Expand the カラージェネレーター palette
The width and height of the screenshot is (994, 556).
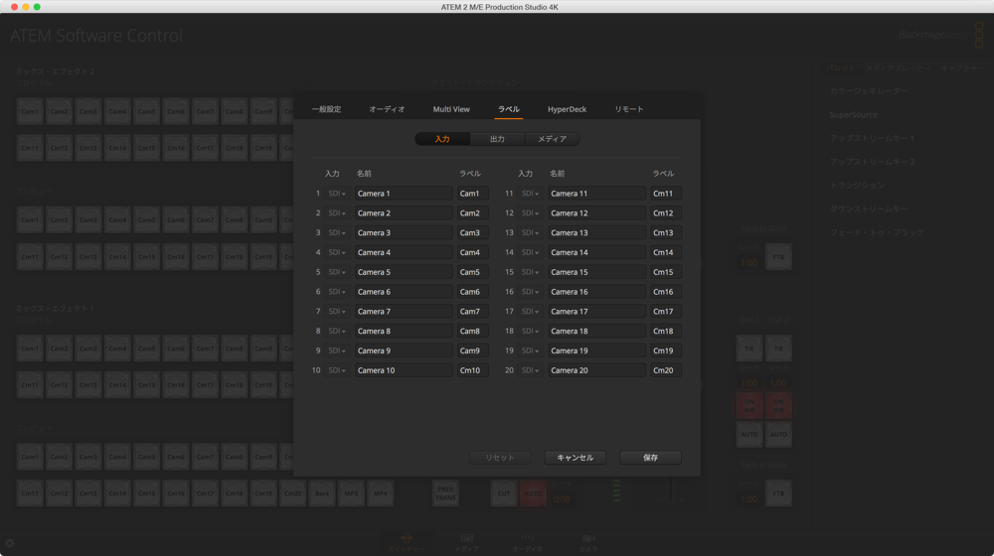click(x=869, y=91)
